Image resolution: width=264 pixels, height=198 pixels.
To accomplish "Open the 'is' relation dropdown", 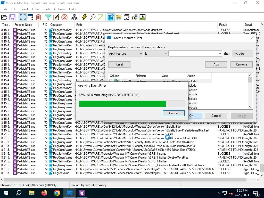I will (x=156, y=54).
